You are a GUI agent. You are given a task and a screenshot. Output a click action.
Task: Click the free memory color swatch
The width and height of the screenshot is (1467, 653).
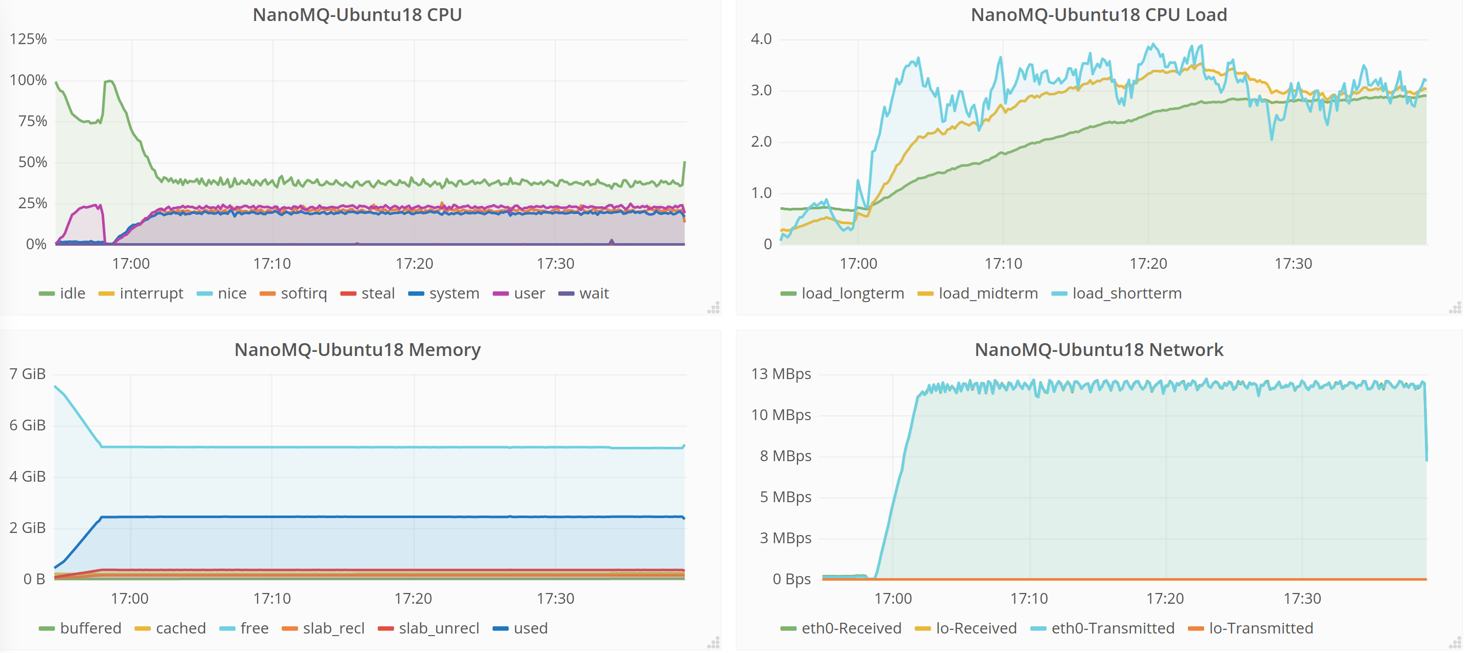coord(227,629)
